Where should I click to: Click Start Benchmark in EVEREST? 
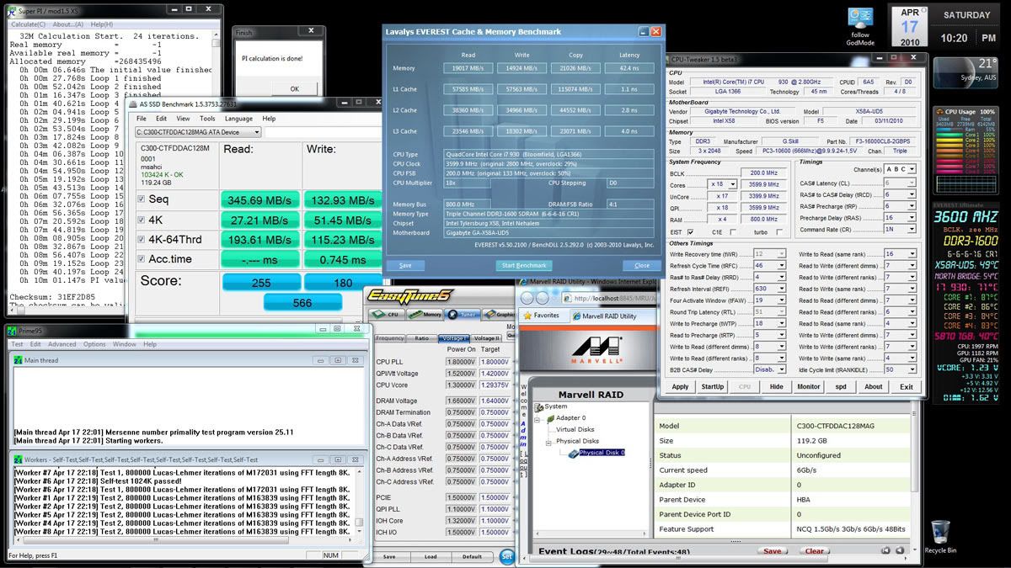coord(524,265)
